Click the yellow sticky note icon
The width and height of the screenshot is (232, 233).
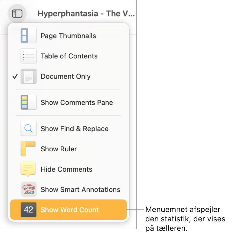point(28,169)
